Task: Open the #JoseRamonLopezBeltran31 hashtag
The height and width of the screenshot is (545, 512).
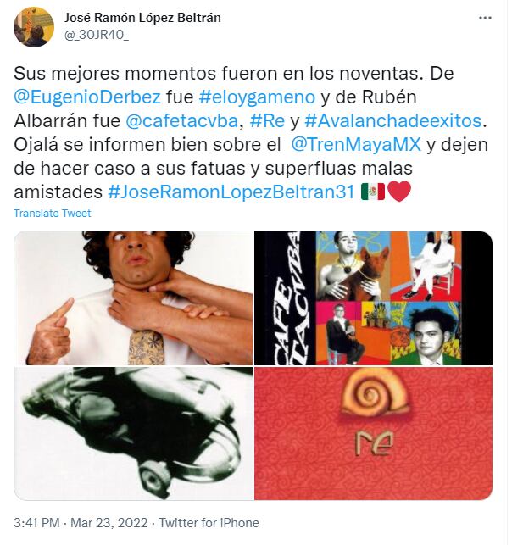Action: tap(231, 192)
